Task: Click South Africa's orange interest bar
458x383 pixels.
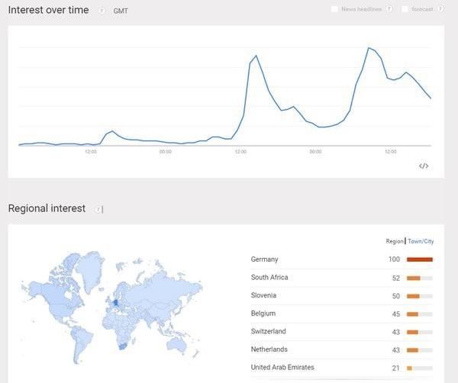Action: [x=414, y=278]
